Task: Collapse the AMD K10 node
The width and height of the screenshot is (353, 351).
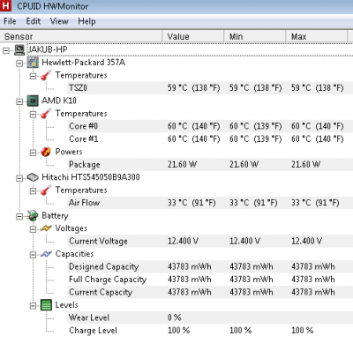Action: coord(19,101)
